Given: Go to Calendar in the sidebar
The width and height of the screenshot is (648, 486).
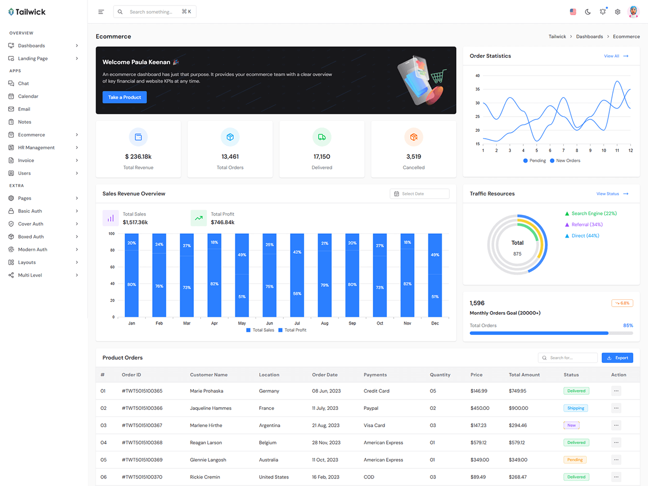Looking at the screenshot, I should pos(28,96).
